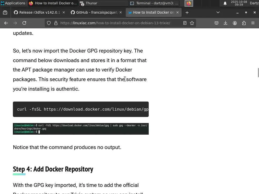Open the Applications menu in panel
This screenshot has width=259, height=194.
14,3
